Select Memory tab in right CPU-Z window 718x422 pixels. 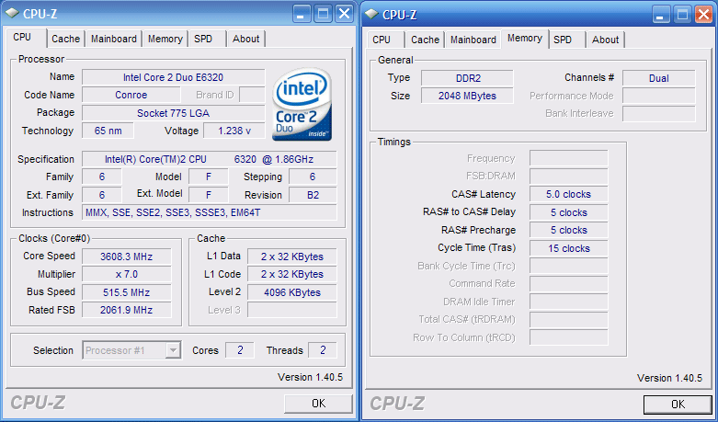coord(524,39)
